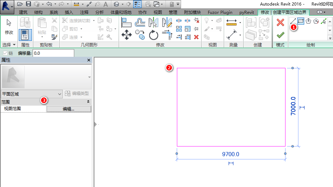
Task: Select Mirror - Pick Axis tool
Action: pyautogui.click(x=153, y=23)
